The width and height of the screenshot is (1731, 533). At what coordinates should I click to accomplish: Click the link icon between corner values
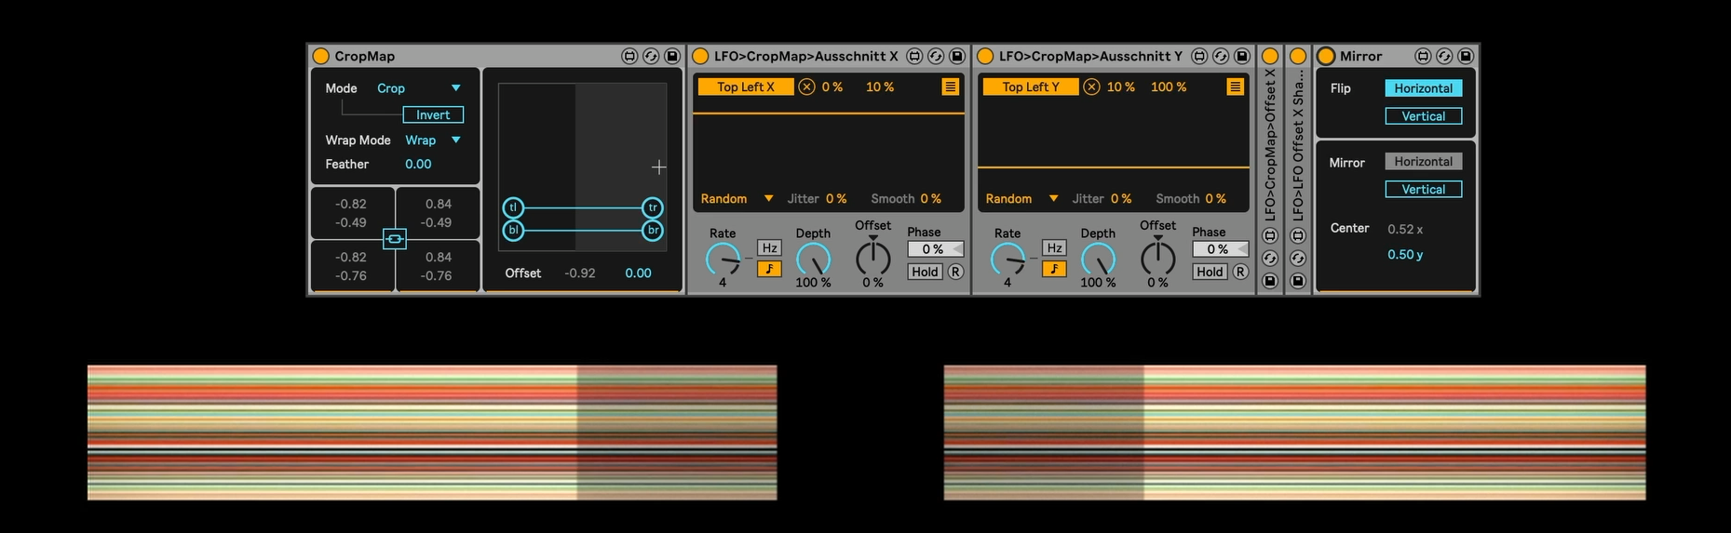click(x=395, y=239)
